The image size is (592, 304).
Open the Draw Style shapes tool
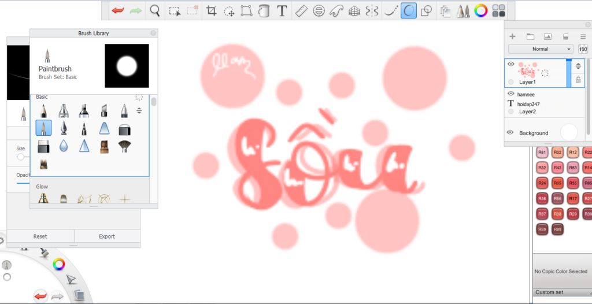pos(426,10)
